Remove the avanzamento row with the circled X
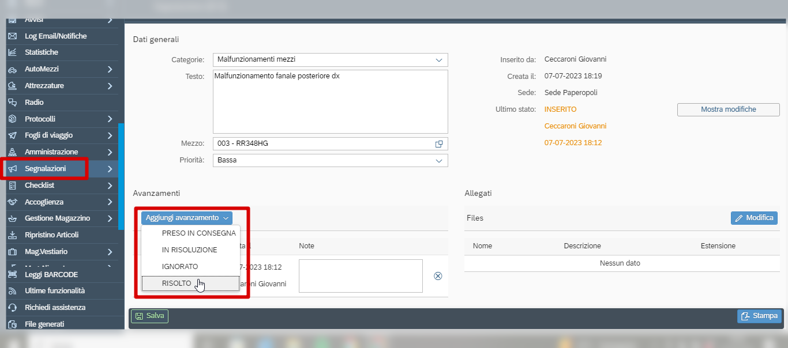This screenshot has width=788, height=348. tap(438, 276)
